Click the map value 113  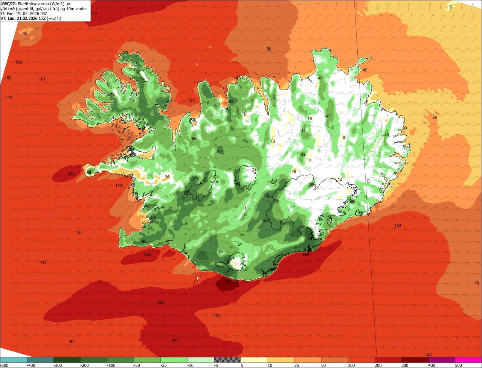point(43,262)
